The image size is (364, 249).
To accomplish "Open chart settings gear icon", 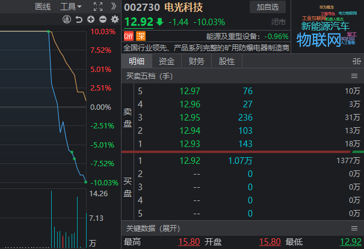I will click(115, 19).
